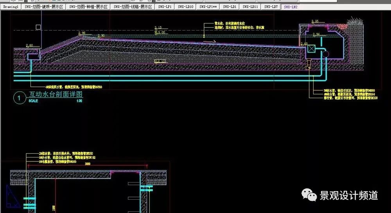Click the active SWX-LW2 tab
Viewport: 391px width, 213px height.
coord(291,7)
